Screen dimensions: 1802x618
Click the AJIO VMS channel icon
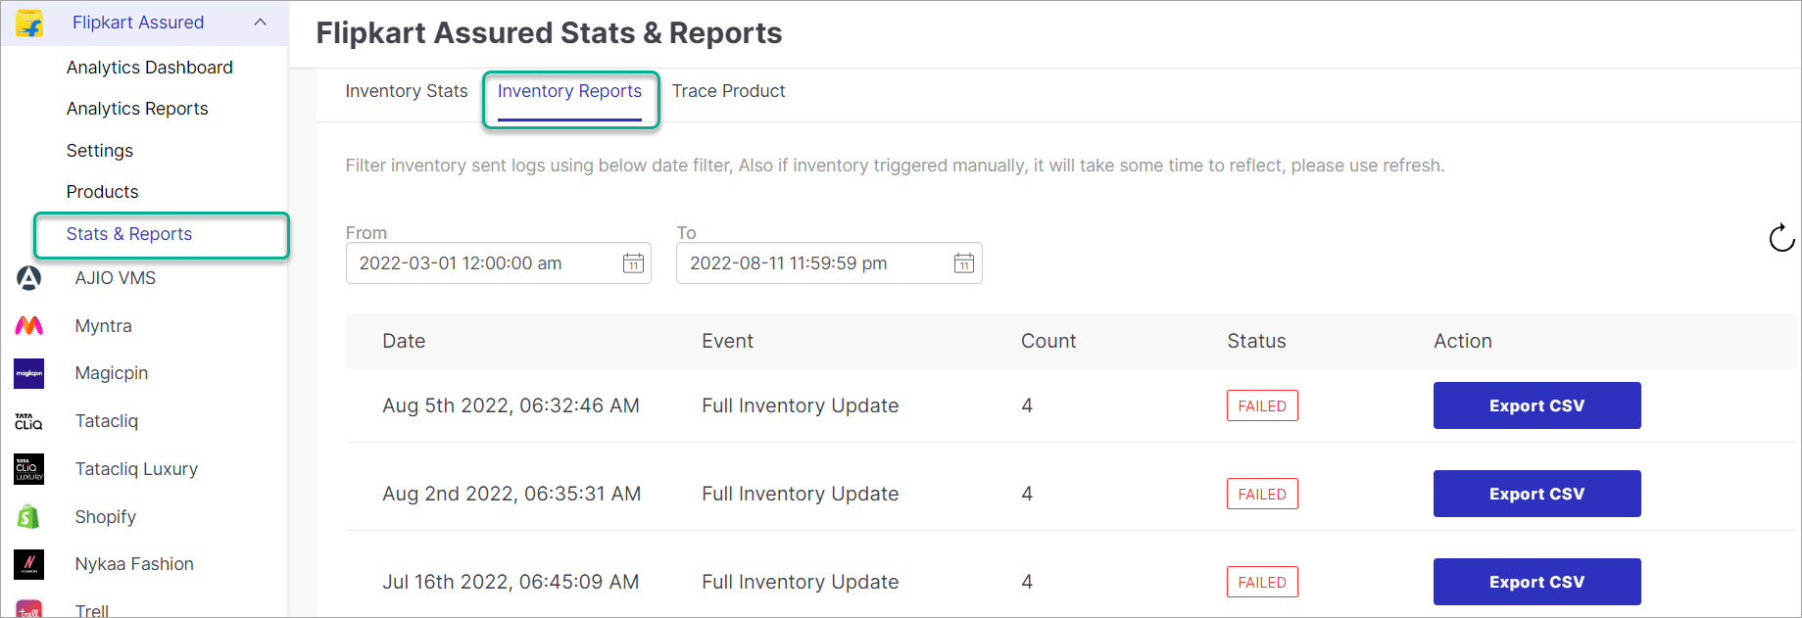pyautogui.click(x=29, y=278)
